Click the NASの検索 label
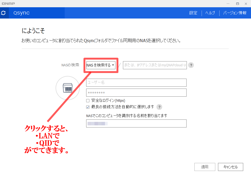 [x=70, y=65]
